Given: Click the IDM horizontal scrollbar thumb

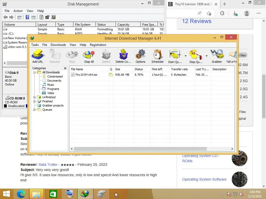Looking at the screenshot, I should pos(140,149).
